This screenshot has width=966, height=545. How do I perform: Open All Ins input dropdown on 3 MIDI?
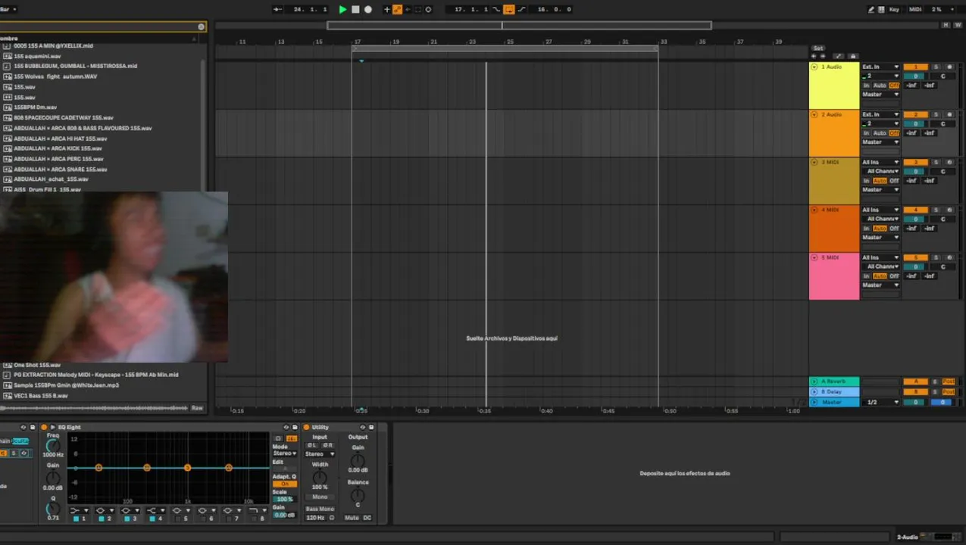point(880,162)
